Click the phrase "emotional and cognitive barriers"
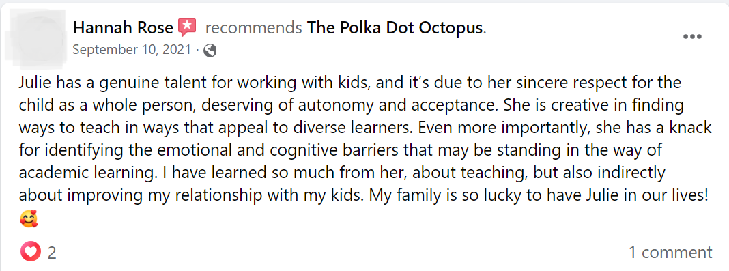This screenshot has height=271, width=729. (x=251, y=150)
